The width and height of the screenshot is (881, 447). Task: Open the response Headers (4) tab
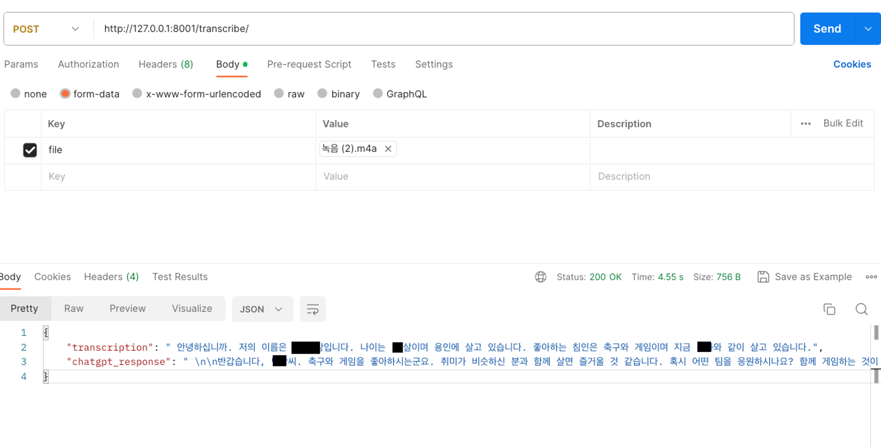click(111, 277)
